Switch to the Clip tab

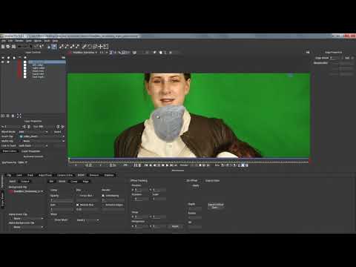[9, 175]
